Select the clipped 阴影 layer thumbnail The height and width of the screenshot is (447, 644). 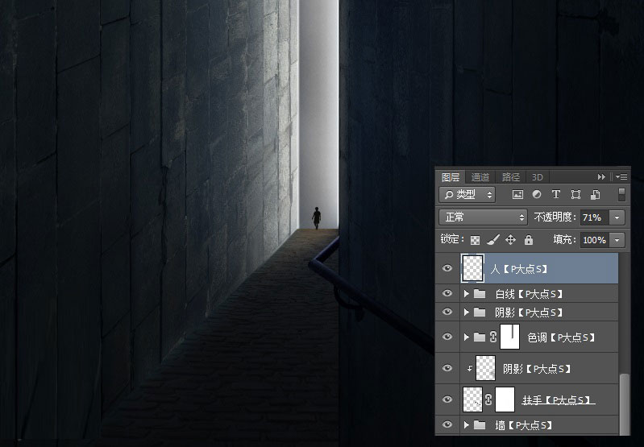(x=485, y=368)
